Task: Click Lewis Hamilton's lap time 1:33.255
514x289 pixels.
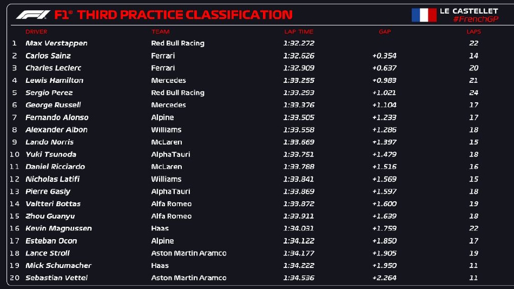Action: pyautogui.click(x=299, y=80)
